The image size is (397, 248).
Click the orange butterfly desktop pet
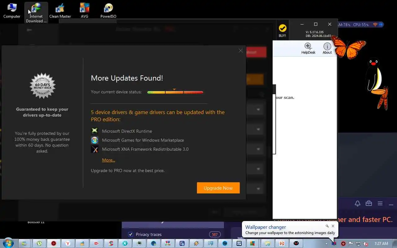(x=348, y=47)
